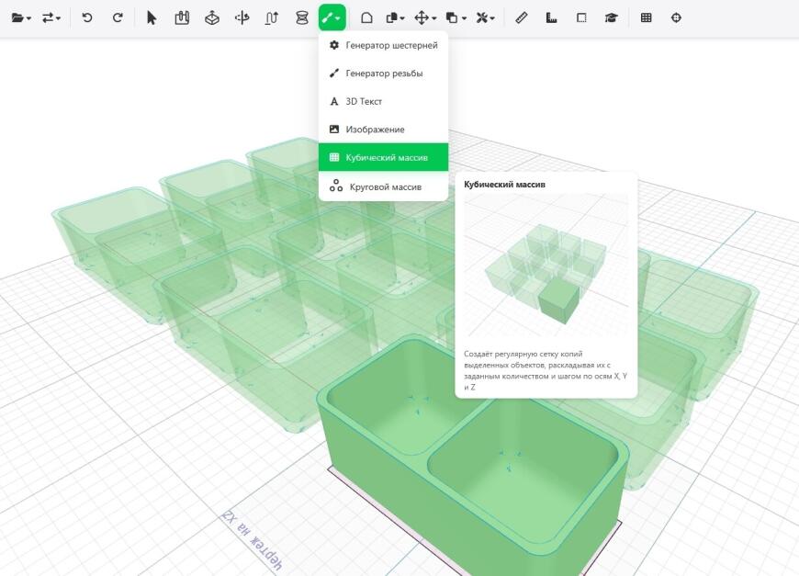Click highlighted Кубический массив menu item
Screen dimensions: 799x576
(x=383, y=157)
